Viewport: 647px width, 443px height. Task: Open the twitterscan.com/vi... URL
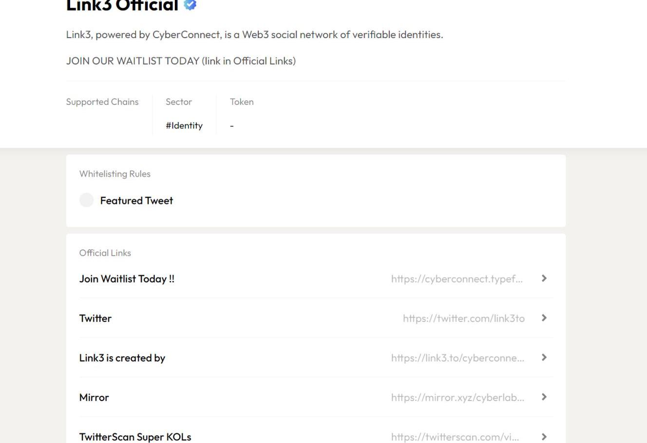(x=455, y=437)
